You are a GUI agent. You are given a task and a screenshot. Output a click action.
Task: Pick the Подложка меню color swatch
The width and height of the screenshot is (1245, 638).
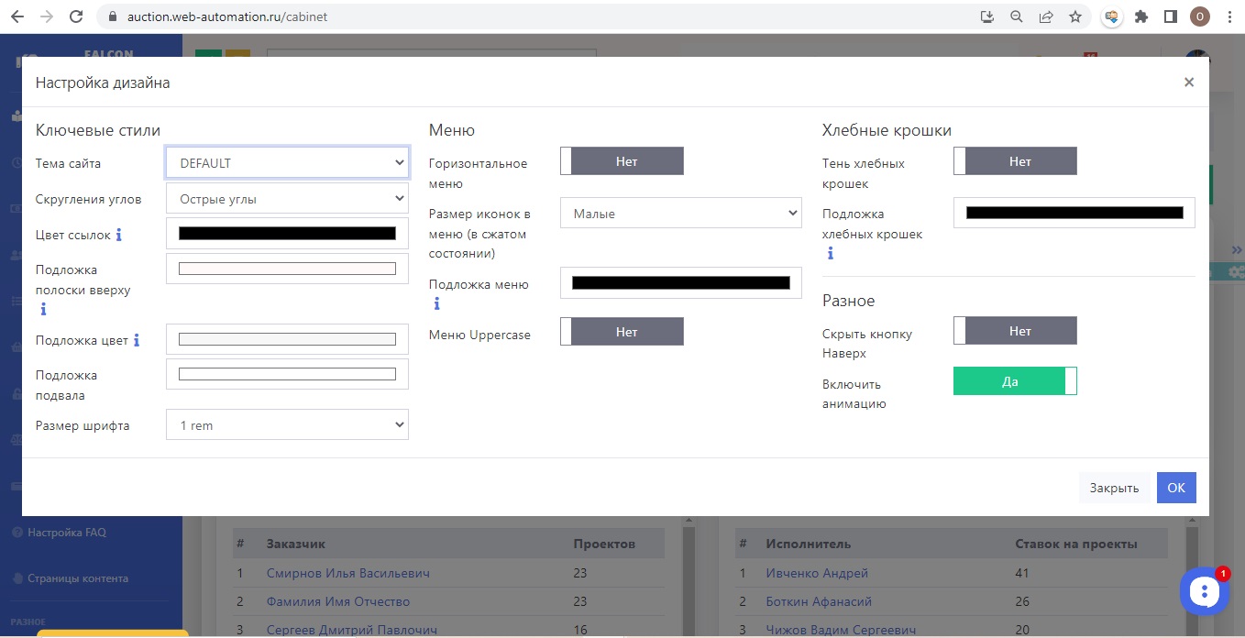[x=680, y=283]
